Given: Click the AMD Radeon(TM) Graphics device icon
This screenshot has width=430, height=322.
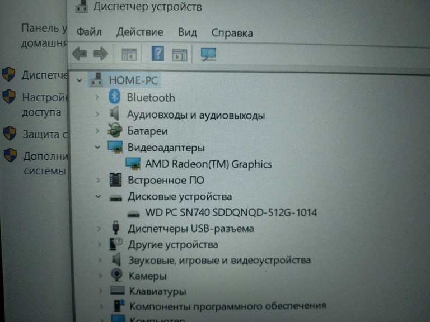Looking at the screenshot, I should pyautogui.click(x=133, y=163).
